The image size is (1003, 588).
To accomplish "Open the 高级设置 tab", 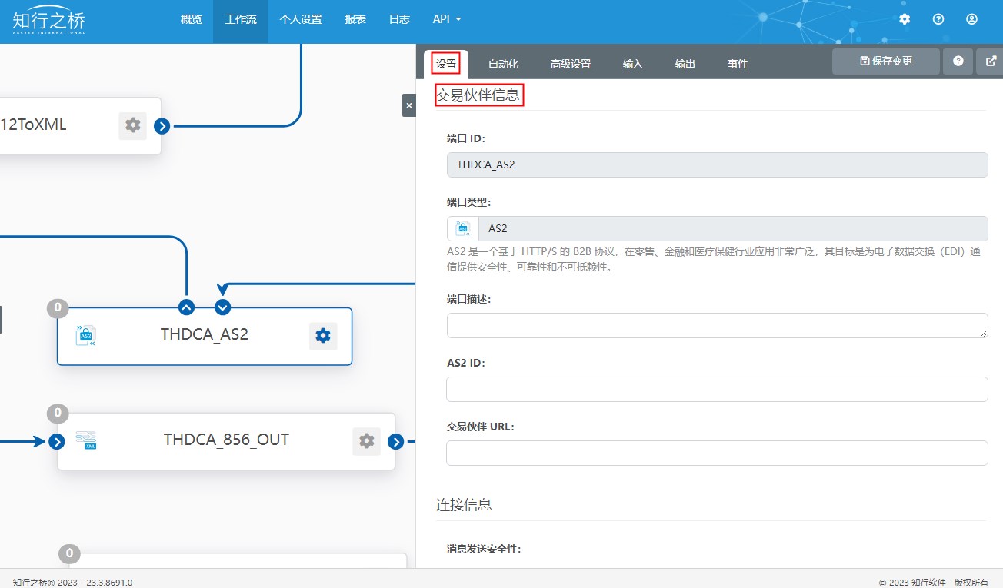I will pyautogui.click(x=571, y=64).
